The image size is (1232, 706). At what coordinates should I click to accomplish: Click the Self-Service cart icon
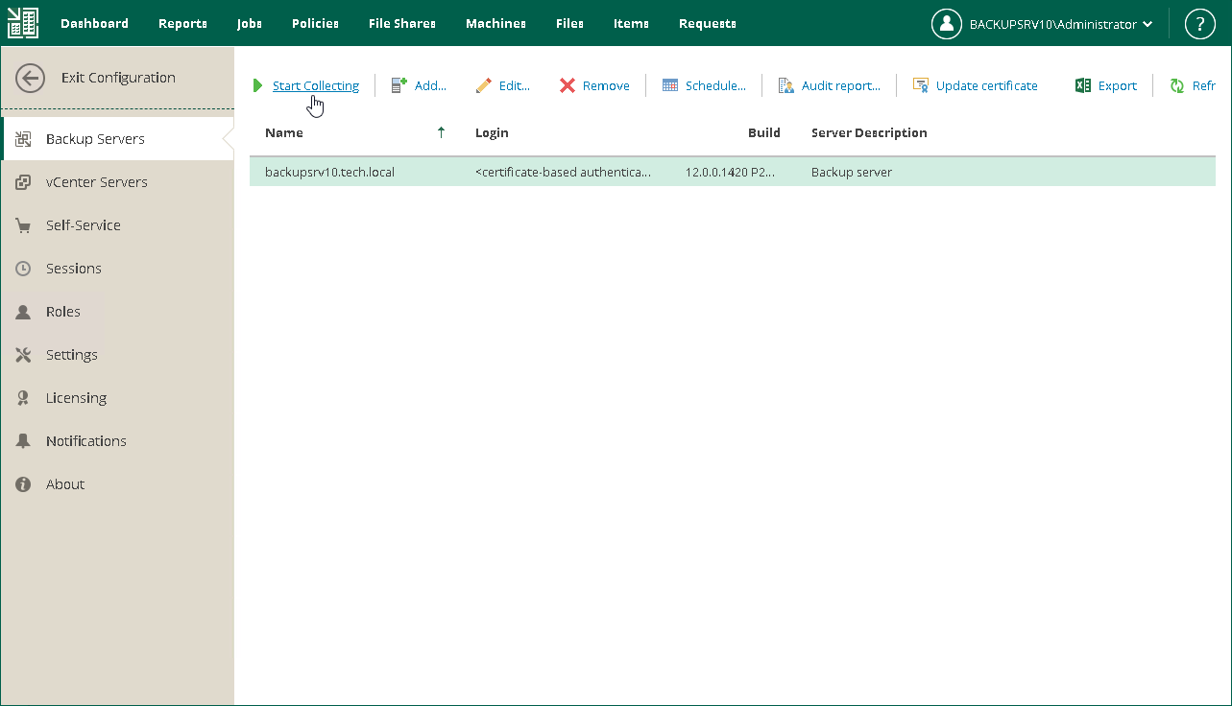tap(24, 225)
